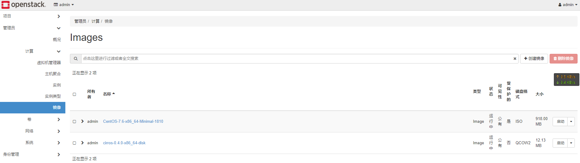Click the 创建镜像 button

tap(534, 59)
